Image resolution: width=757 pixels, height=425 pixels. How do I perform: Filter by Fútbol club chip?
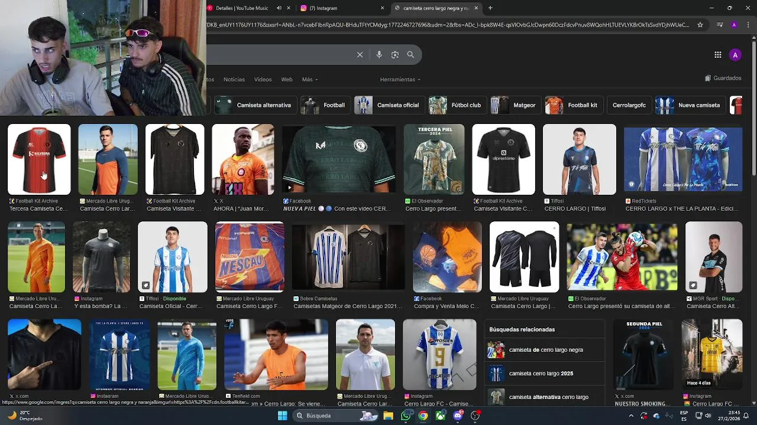(x=457, y=105)
